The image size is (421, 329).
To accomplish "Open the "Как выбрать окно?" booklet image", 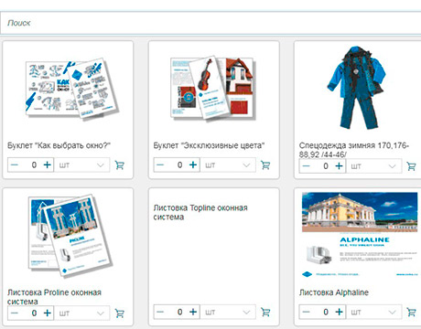I will click(x=71, y=89).
